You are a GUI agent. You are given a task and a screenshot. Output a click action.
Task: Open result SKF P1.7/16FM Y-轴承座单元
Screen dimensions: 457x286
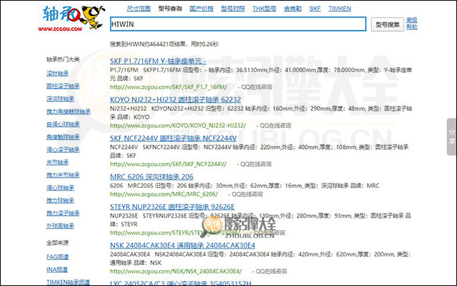click(158, 61)
